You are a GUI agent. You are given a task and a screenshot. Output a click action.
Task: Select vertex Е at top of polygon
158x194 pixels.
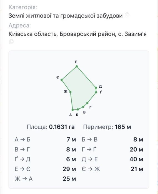point(77,67)
